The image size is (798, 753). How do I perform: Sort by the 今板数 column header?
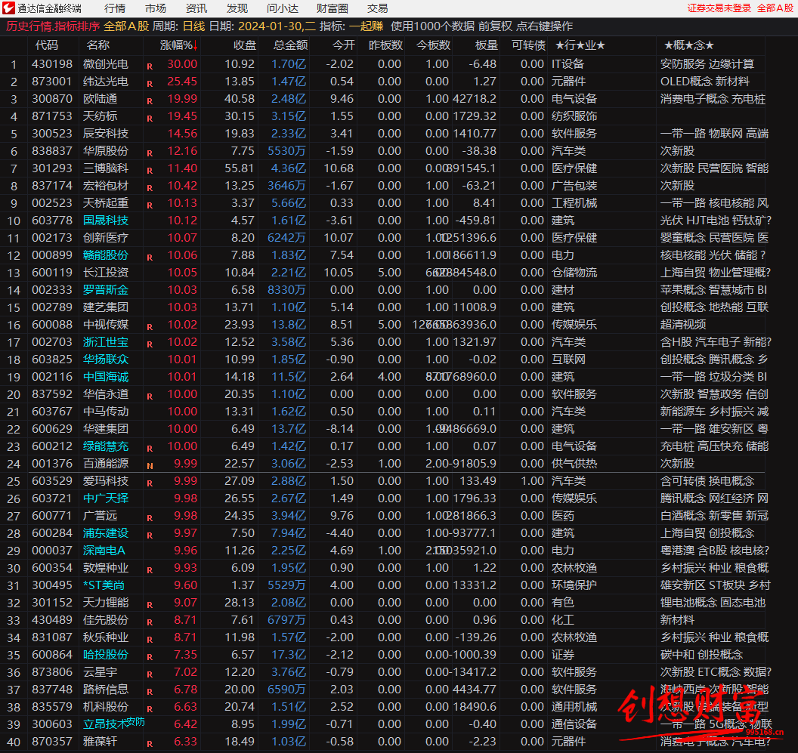(x=433, y=45)
